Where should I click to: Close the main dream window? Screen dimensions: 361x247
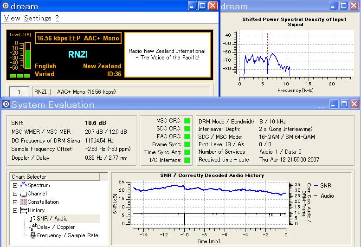coord(213,6)
